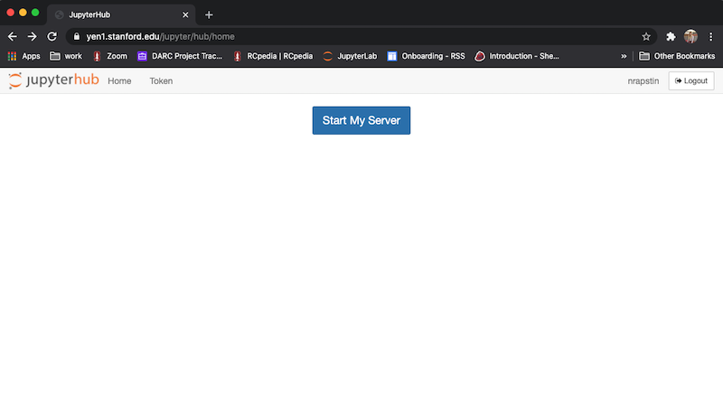Expand the work bookmarks folder
723x412 pixels.
tap(66, 56)
